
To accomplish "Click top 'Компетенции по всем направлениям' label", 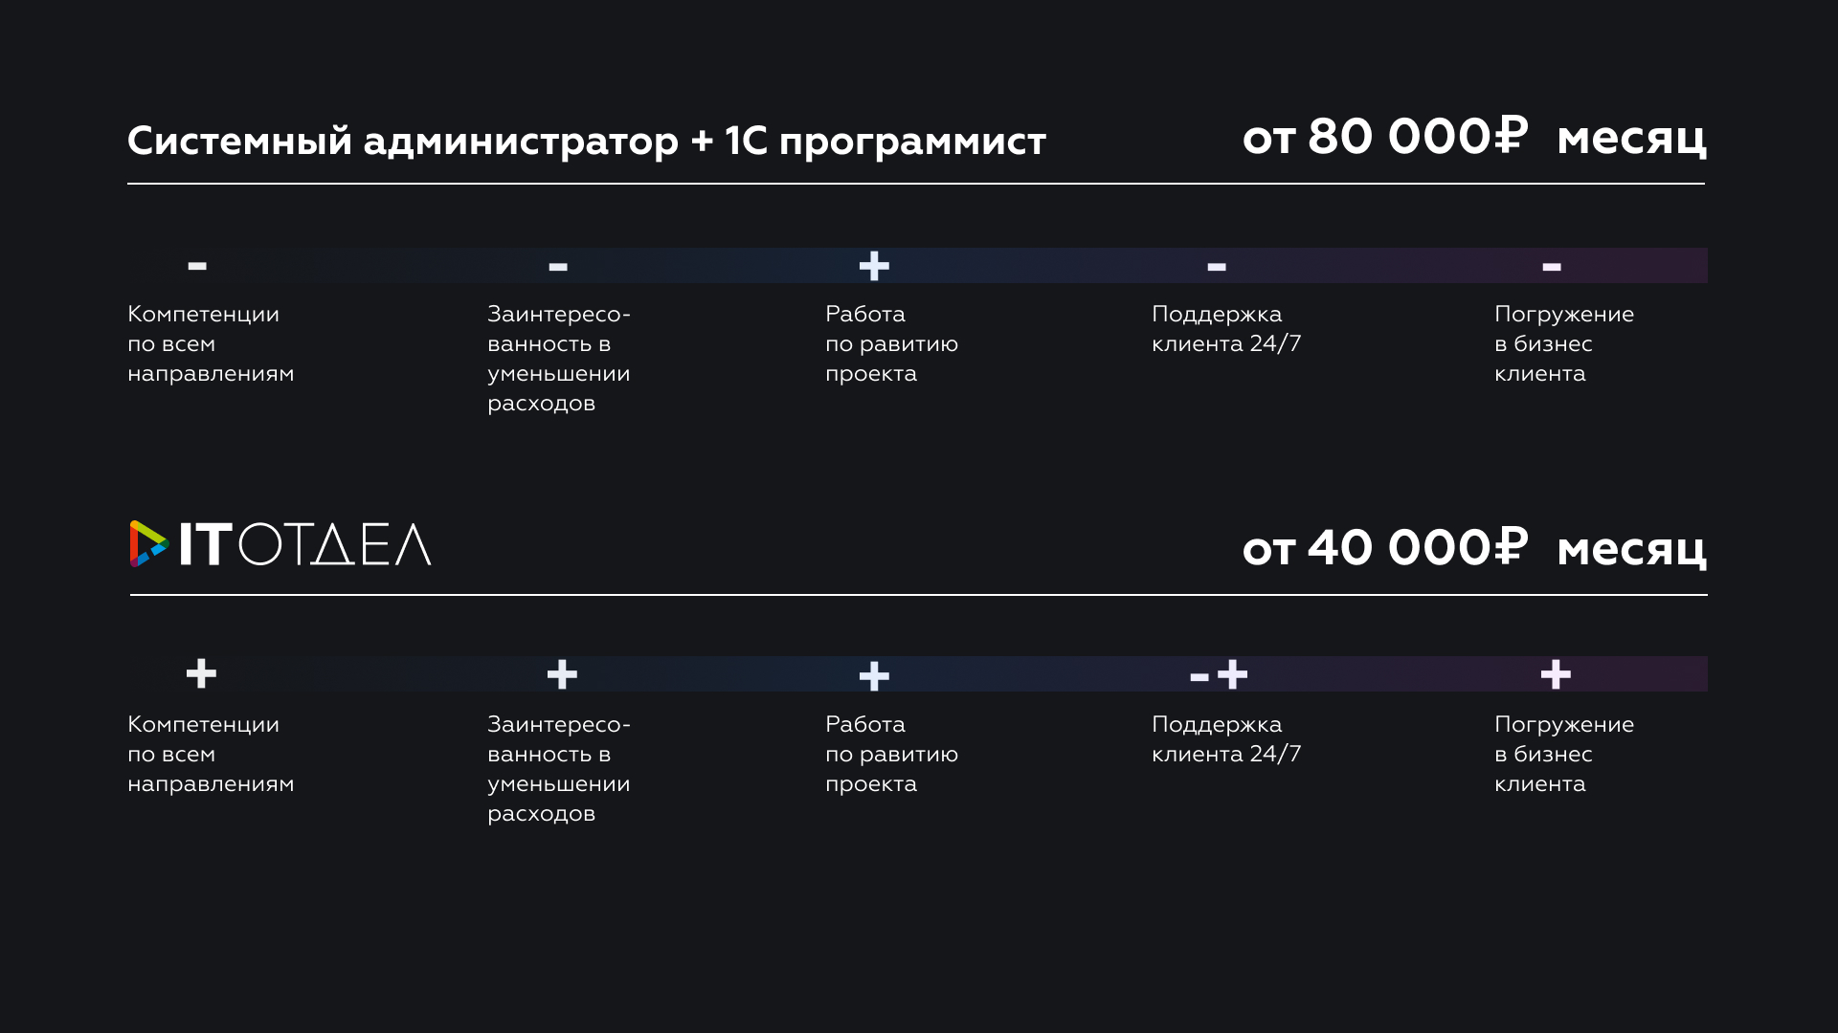I will pos(211,343).
